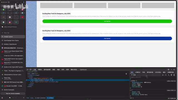Image resolution: width=178 pixels, height=100 pixels.
Task: Expand the head element node
Action: (x=28, y=75)
